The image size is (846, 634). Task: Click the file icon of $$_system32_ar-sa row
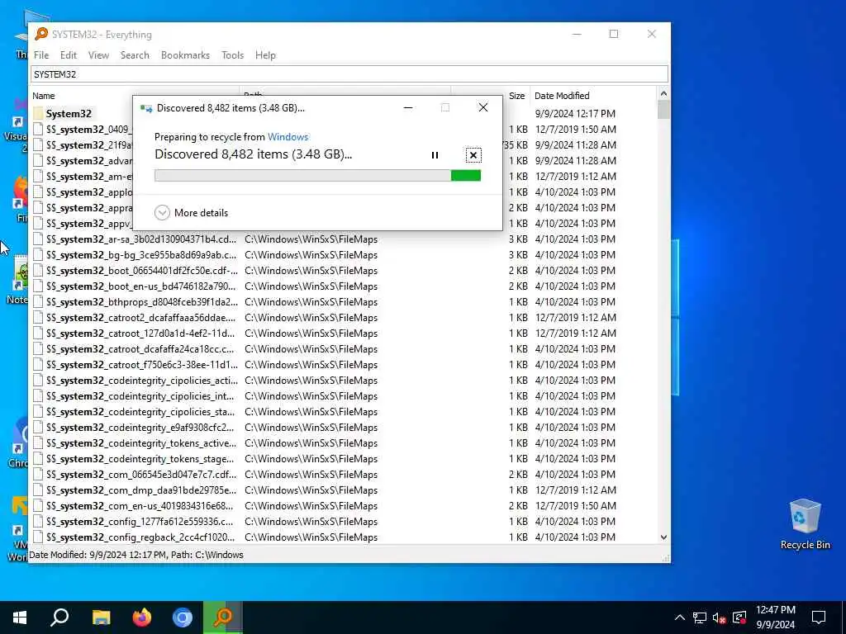coord(38,239)
